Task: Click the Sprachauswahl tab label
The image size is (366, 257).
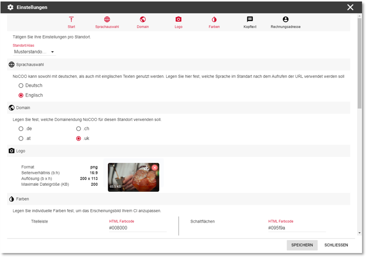Action: (x=107, y=27)
